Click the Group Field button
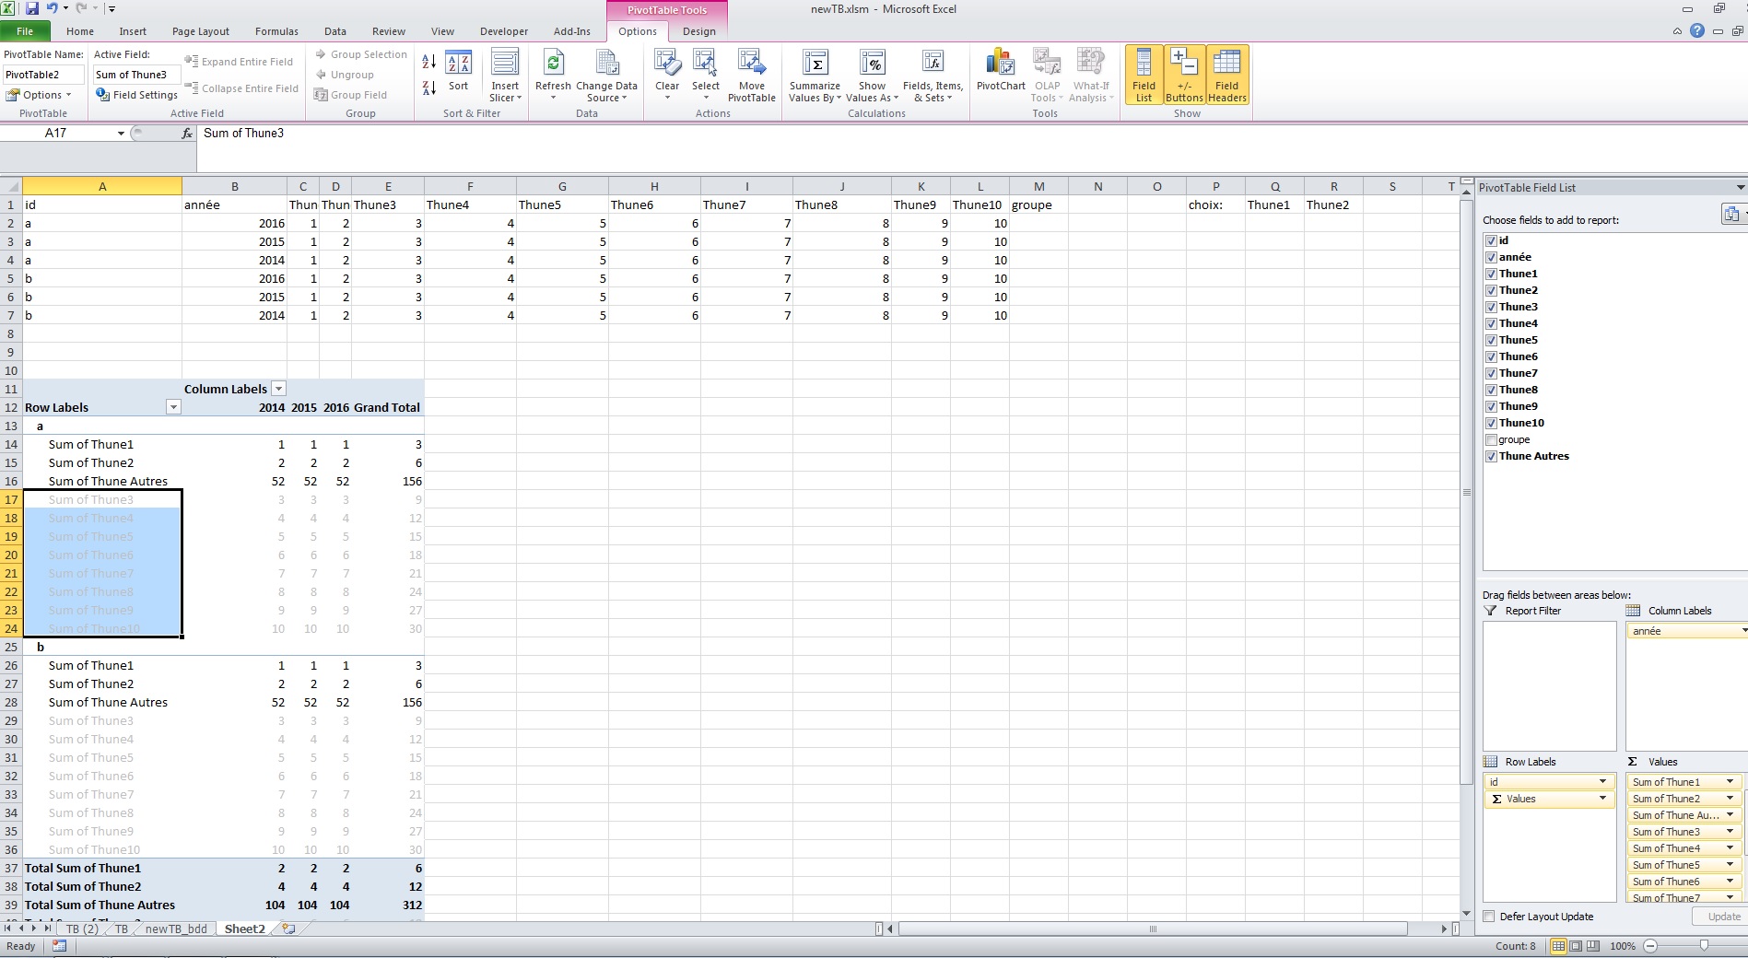This screenshot has height=958, width=1748. coord(350,95)
